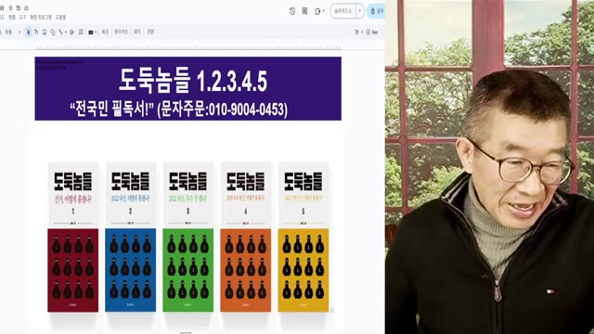Click the insert image tool
Image resolution: width=594 pixels, height=334 pixels.
click(45, 32)
